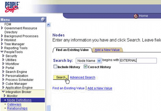Click the Home house icon

click(x=136, y=16)
